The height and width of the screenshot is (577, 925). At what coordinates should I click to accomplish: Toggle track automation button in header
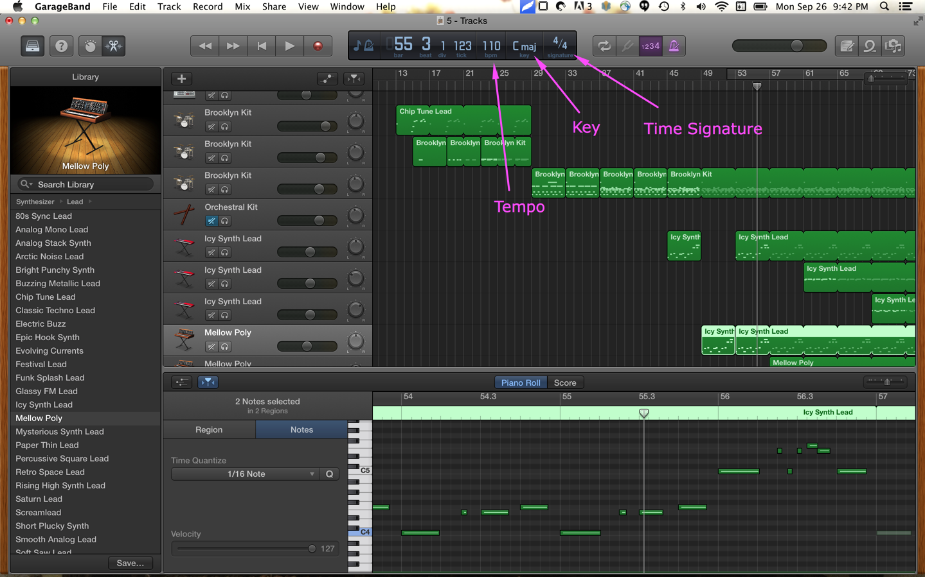[x=327, y=78]
